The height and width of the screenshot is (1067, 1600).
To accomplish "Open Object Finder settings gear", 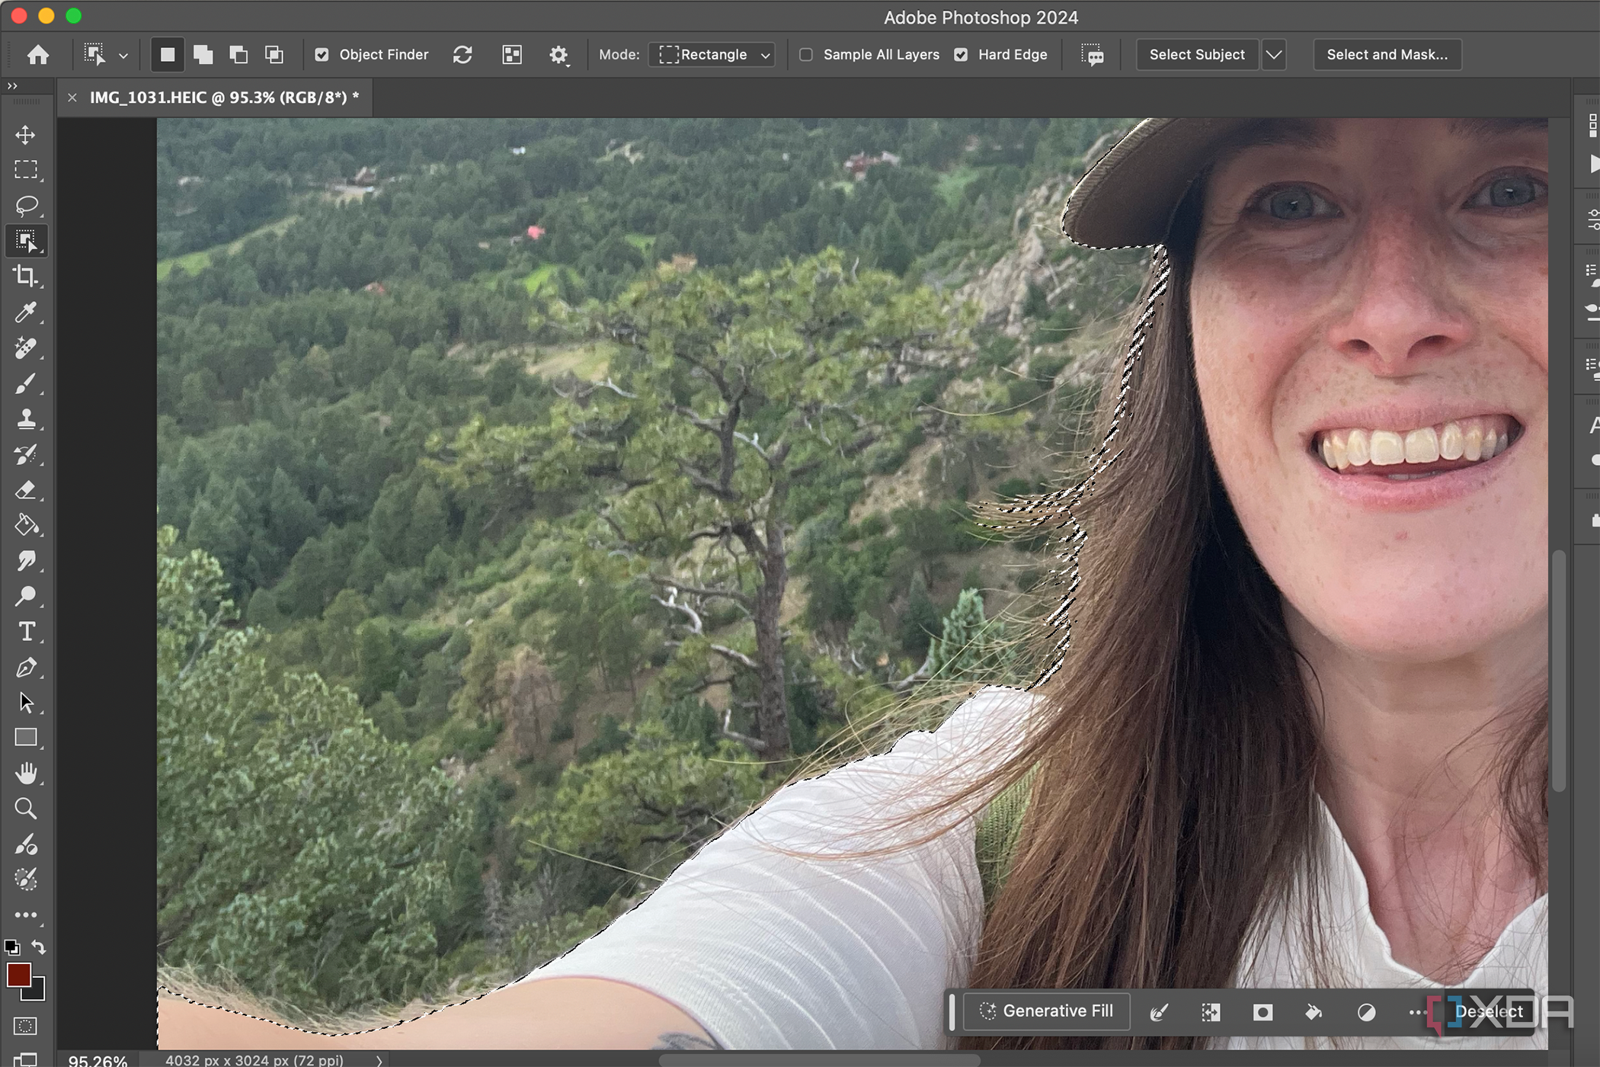I will pos(558,55).
